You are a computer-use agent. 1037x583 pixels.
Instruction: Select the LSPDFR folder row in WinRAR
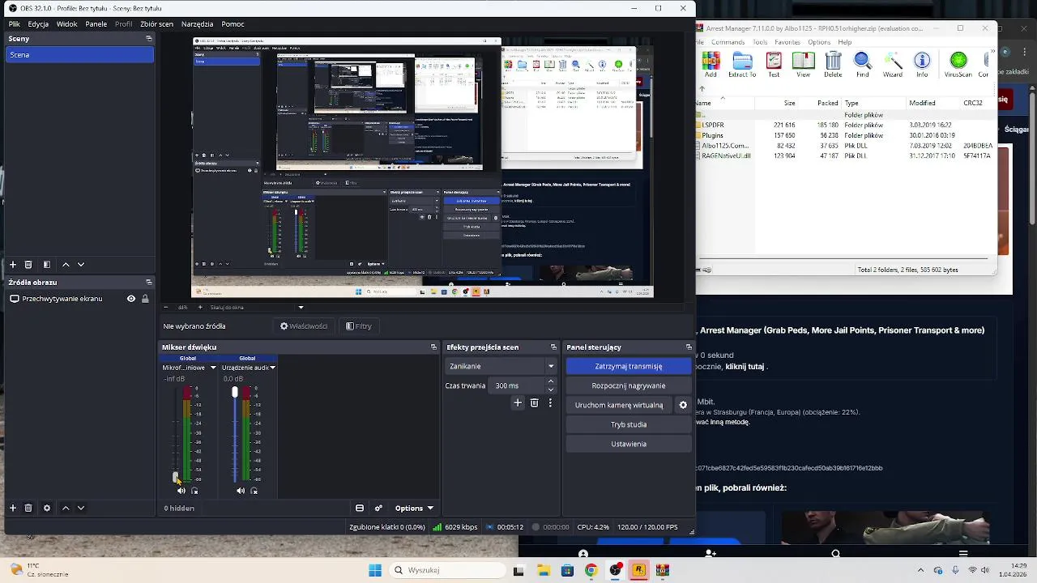click(847, 126)
